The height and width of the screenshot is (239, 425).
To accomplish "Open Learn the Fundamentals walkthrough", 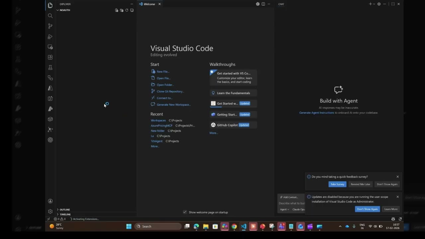I will pos(233,93).
